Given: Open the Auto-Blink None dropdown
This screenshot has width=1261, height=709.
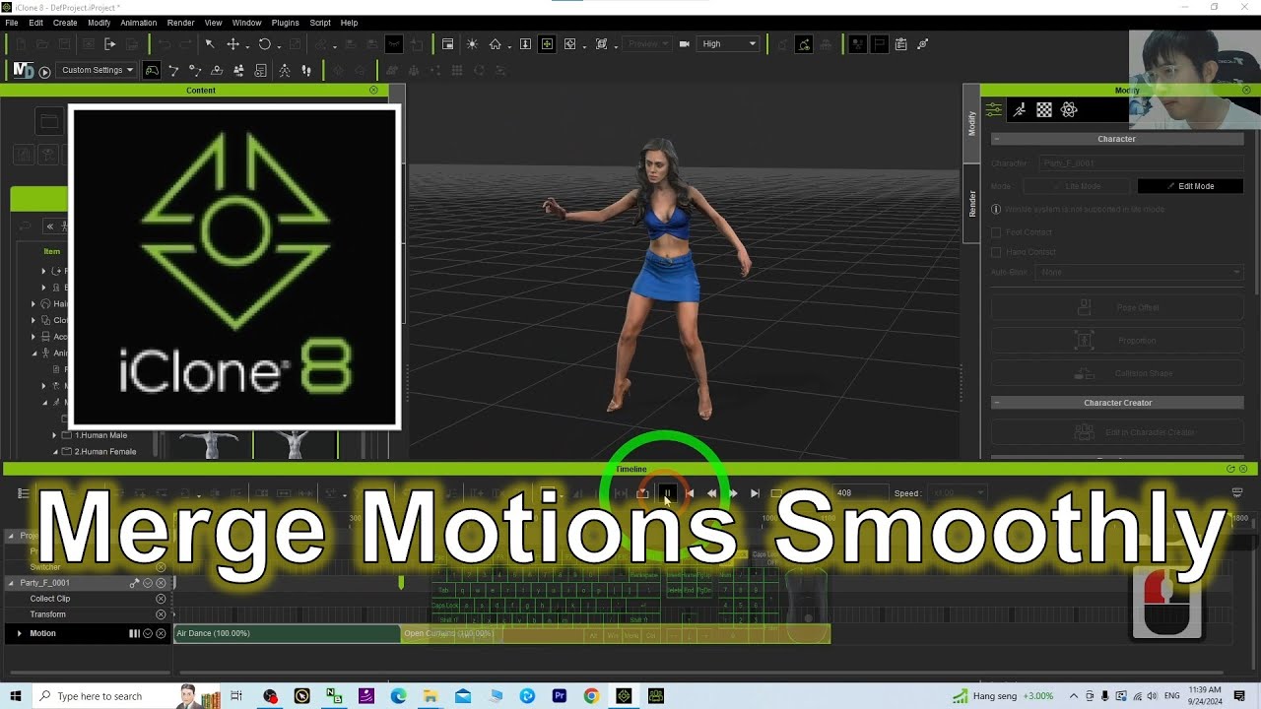Looking at the screenshot, I should click(1140, 272).
